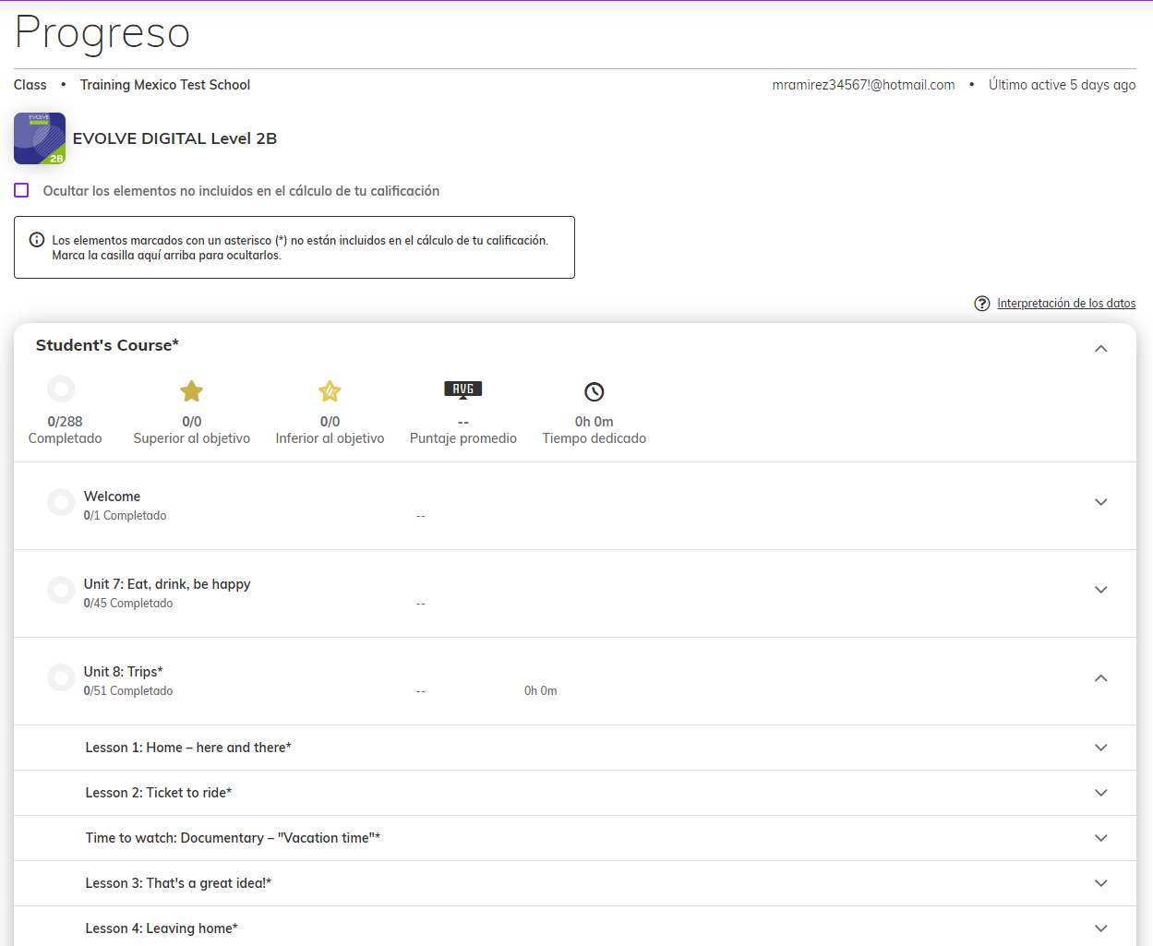This screenshot has height=946, width=1153.
Task: Click the 'Progreso' page heading
Action: click(x=102, y=33)
